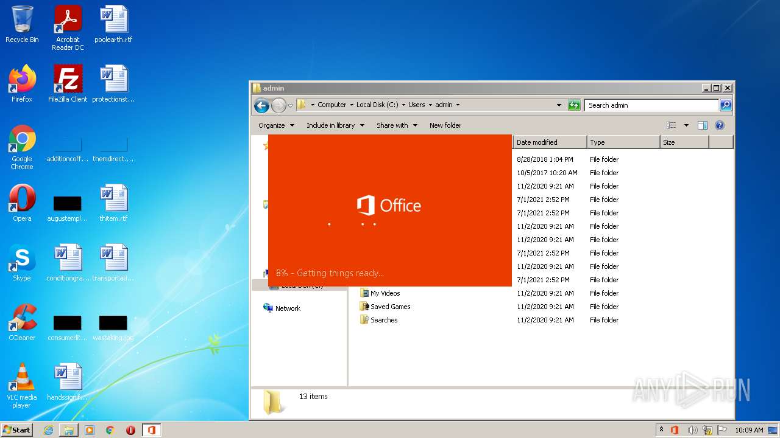
Task: Refresh the Explorer address bar
Action: [574, 105]
